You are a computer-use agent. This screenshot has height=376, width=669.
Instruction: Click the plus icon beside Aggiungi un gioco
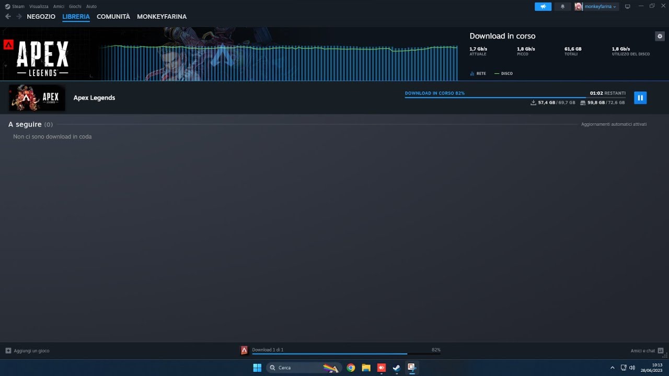[8, 351]
